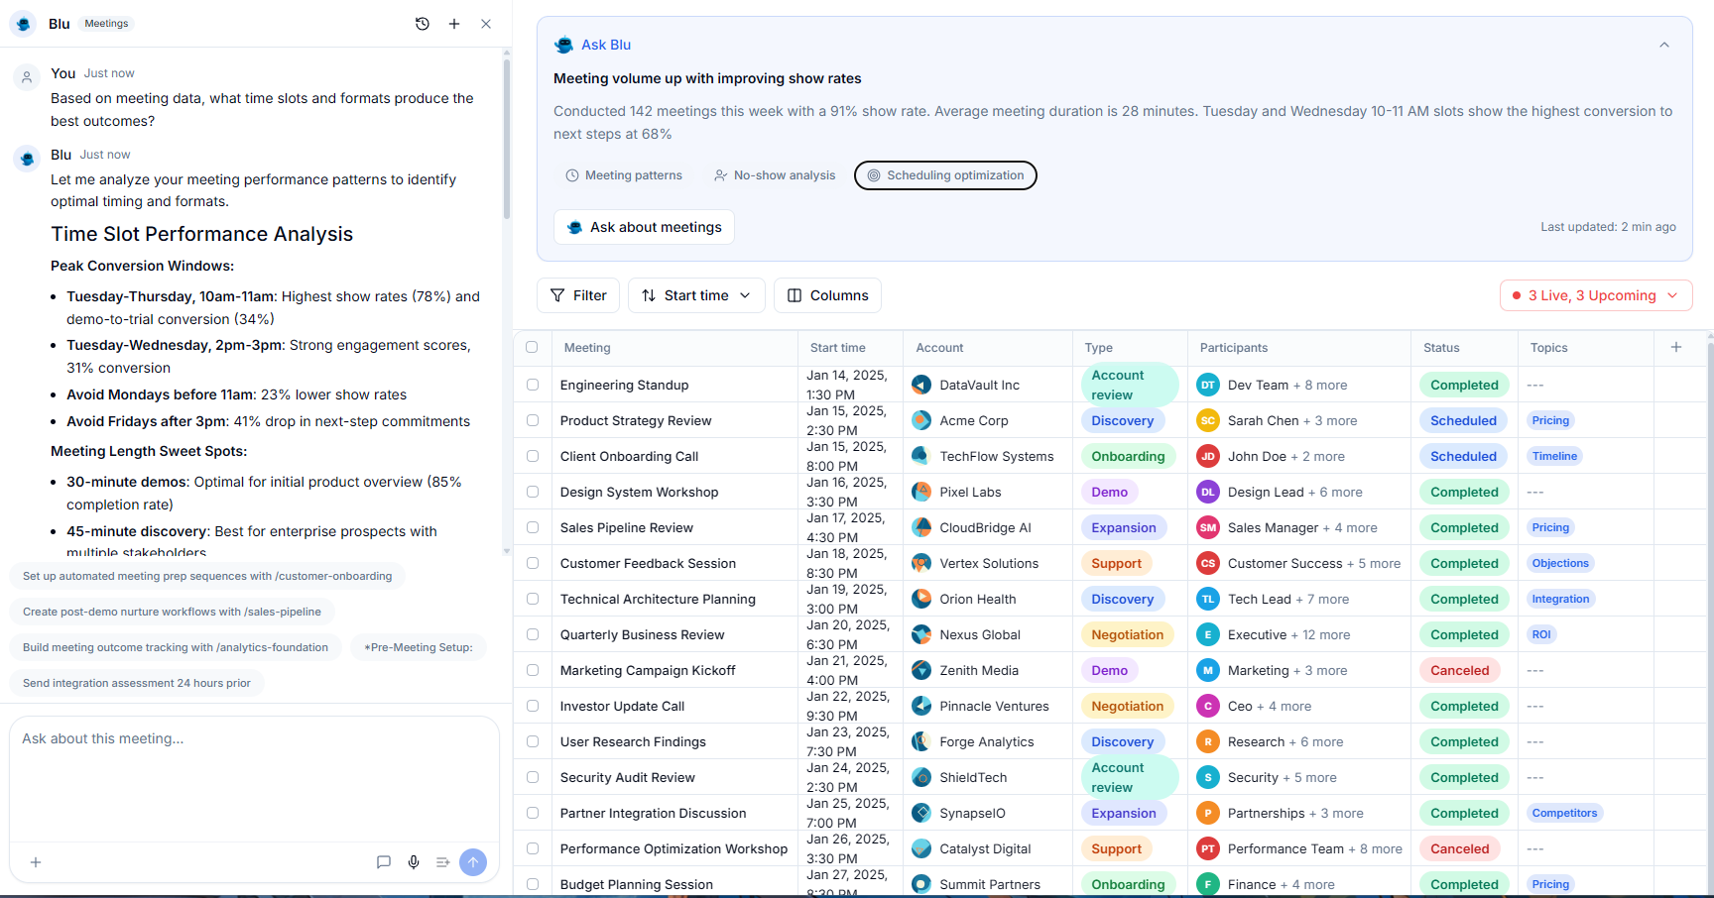1714x898 pixels.
Task: Select the Meeting patterns tab
Action: point(624,174)
